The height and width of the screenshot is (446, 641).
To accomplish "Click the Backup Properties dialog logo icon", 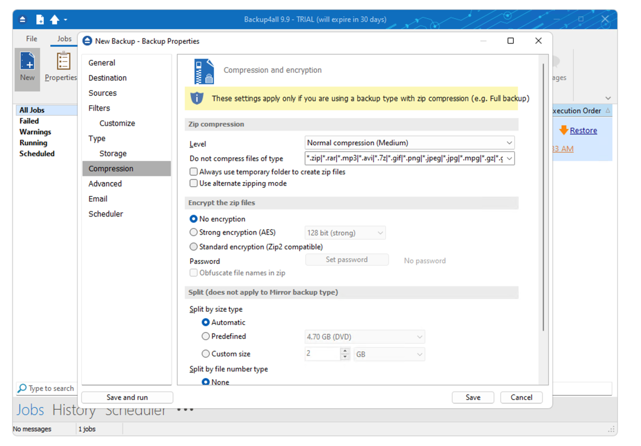I will pos(87,41).
